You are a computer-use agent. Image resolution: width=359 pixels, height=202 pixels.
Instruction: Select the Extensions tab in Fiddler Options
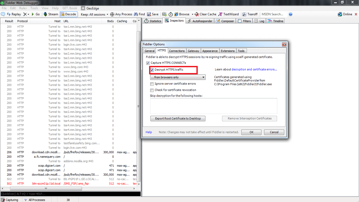[228, 51]
